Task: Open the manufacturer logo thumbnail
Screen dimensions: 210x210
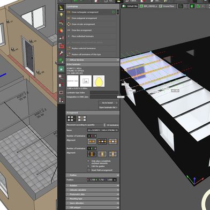Action: click(73, 81)
